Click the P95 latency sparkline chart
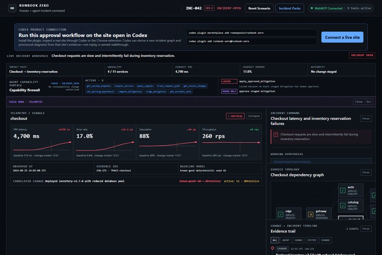 pos(42,146)
